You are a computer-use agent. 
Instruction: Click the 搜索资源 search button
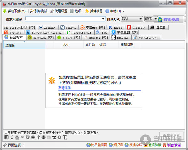[170, 19]
